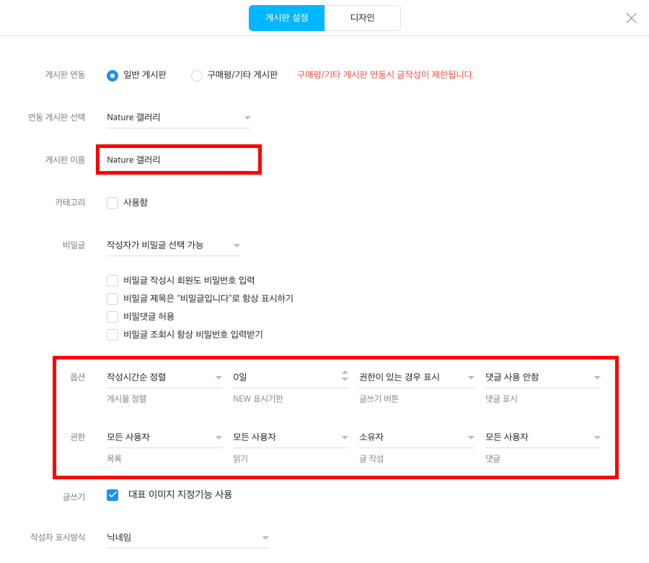Expand the 글쓰기 버튼 display dropdown

point(416,377)
